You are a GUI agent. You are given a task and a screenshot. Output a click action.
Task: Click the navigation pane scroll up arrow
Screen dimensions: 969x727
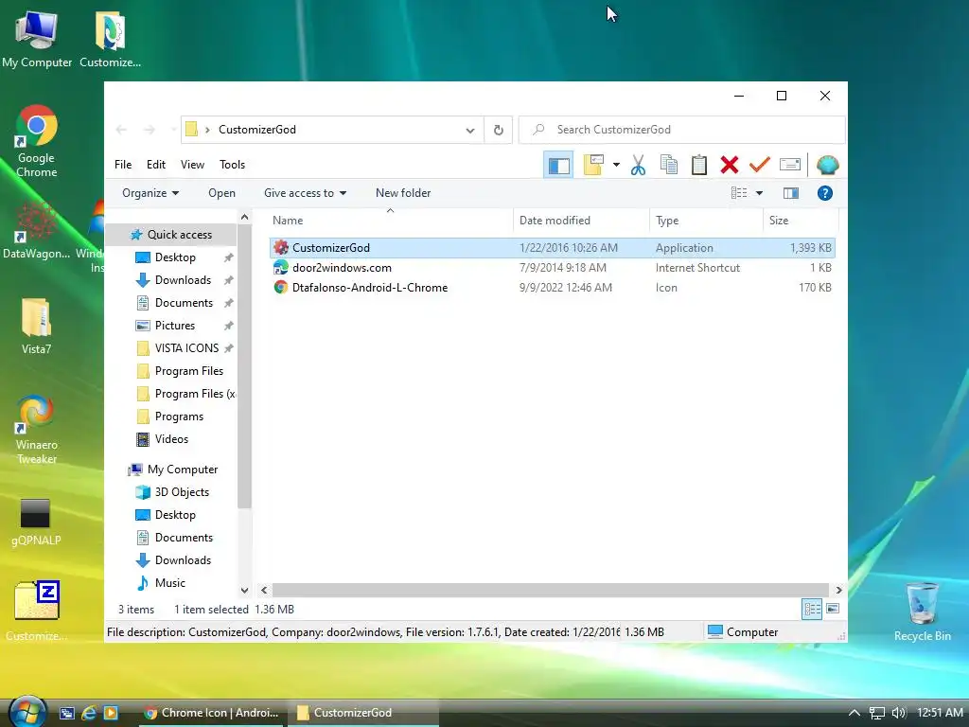[x=245, y=217]
